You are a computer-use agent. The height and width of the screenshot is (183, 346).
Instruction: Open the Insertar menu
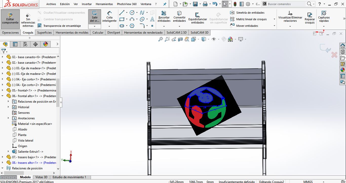pos(87,4)
